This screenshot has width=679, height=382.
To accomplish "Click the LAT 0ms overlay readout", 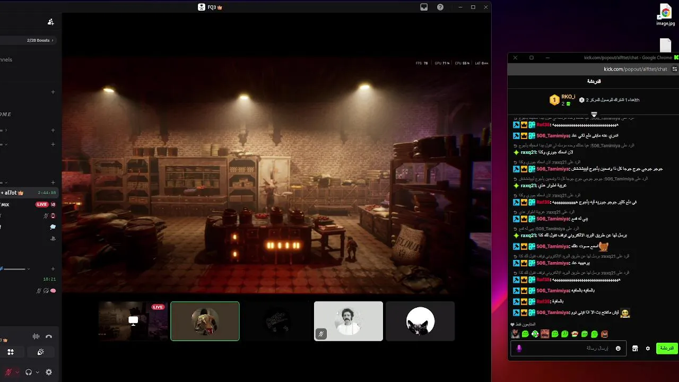I will [481, 63].
